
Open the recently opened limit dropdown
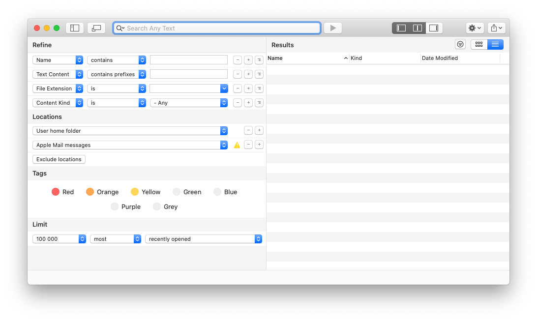point(203,239)
